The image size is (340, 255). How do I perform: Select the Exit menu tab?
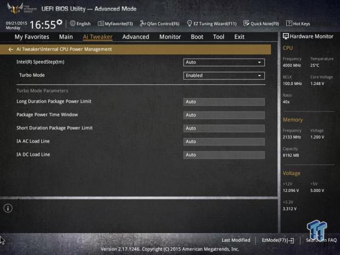tap(239, 37)
